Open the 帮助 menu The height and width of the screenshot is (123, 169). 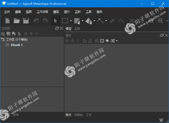click(99, 12)
